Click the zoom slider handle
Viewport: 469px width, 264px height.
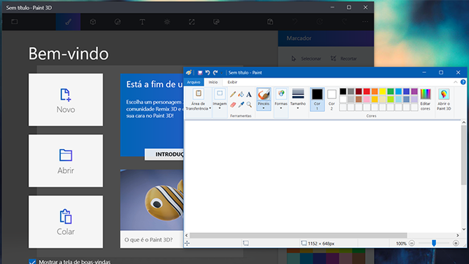pos(434,244)
